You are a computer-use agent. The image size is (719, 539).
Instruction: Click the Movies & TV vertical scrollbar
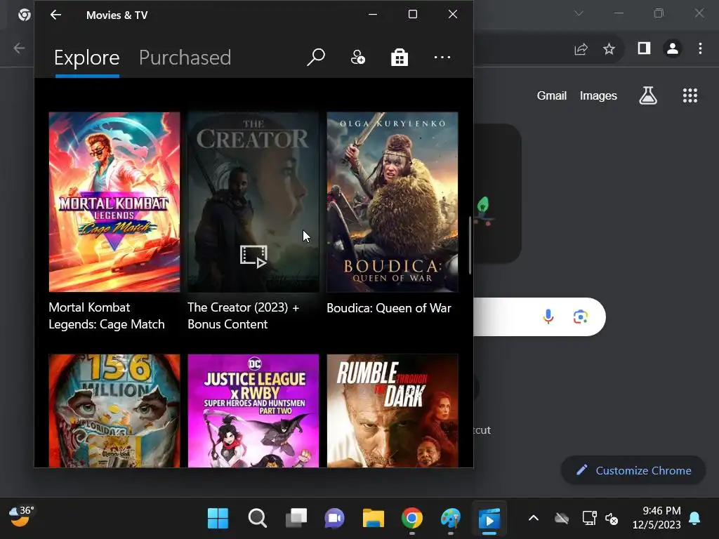point(470,245)
